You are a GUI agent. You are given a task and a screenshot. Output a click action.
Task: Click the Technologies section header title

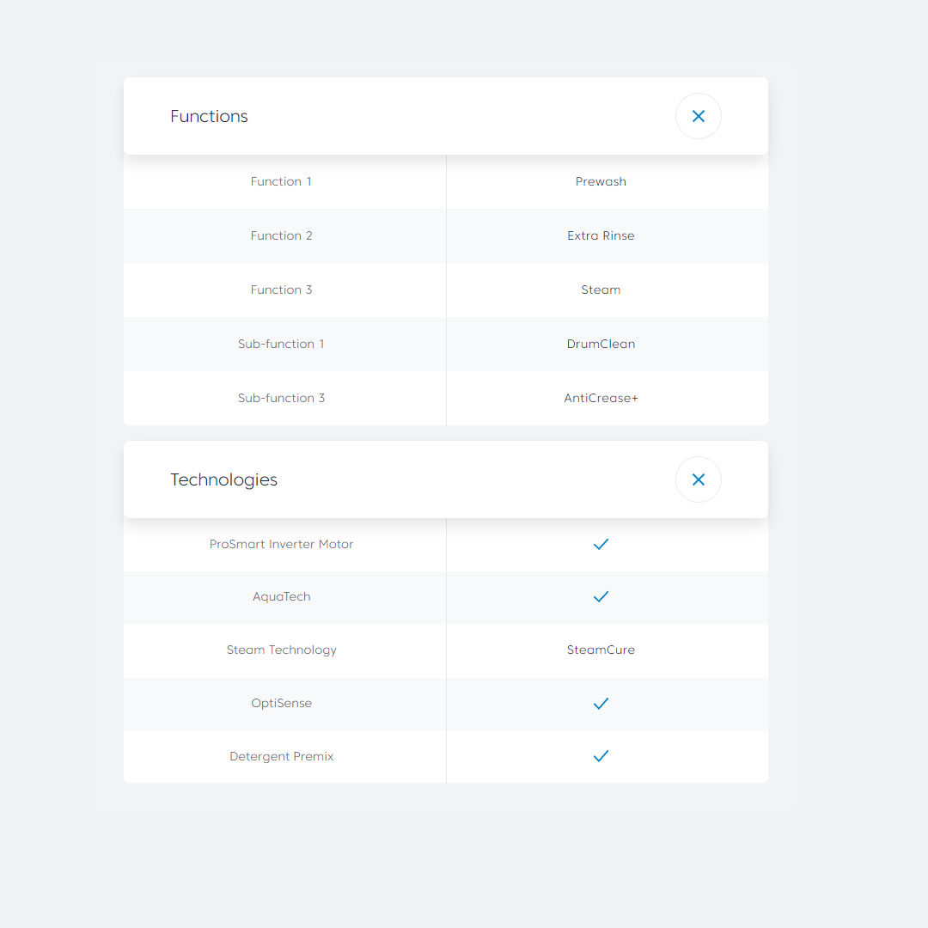tap(223, 479)
